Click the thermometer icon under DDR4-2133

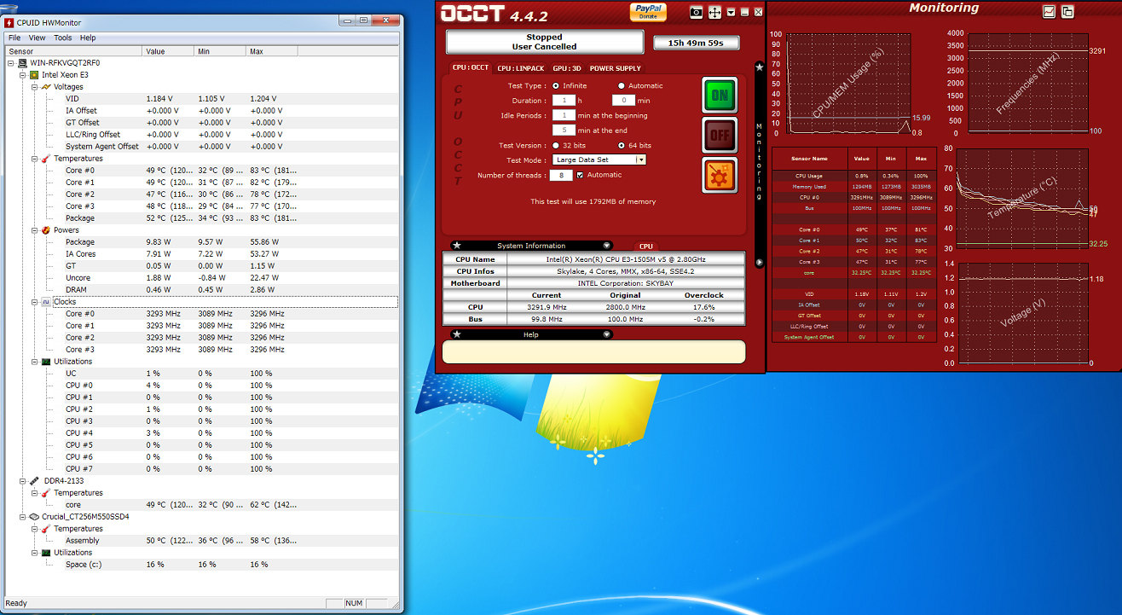point(46,493)
